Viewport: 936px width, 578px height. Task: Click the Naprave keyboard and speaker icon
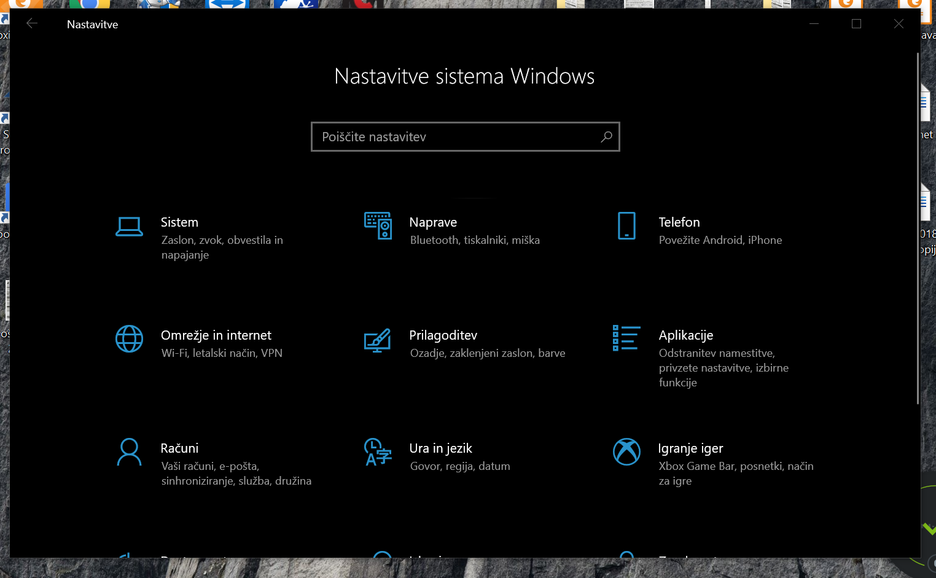point(378,225)
